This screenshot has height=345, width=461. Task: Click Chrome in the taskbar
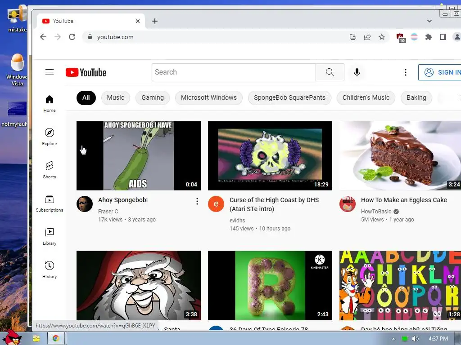point(55,339)
